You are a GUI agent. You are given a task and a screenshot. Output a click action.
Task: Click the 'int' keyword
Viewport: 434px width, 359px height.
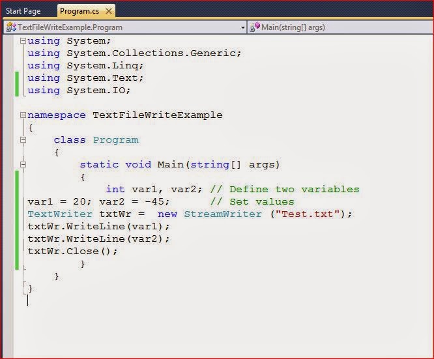pyautogui.click(x=115, y=190)
